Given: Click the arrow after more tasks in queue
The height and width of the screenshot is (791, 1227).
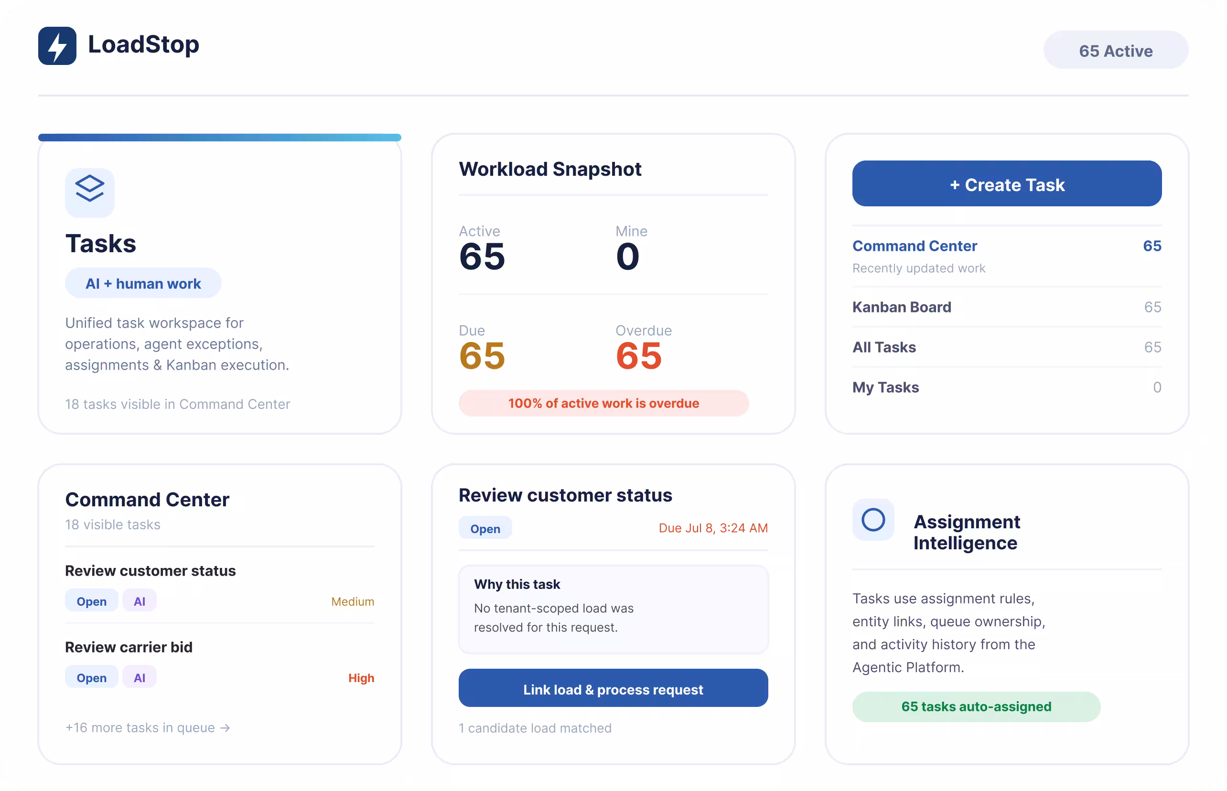Looking at the screenshot, I should [x=225, y=728].
